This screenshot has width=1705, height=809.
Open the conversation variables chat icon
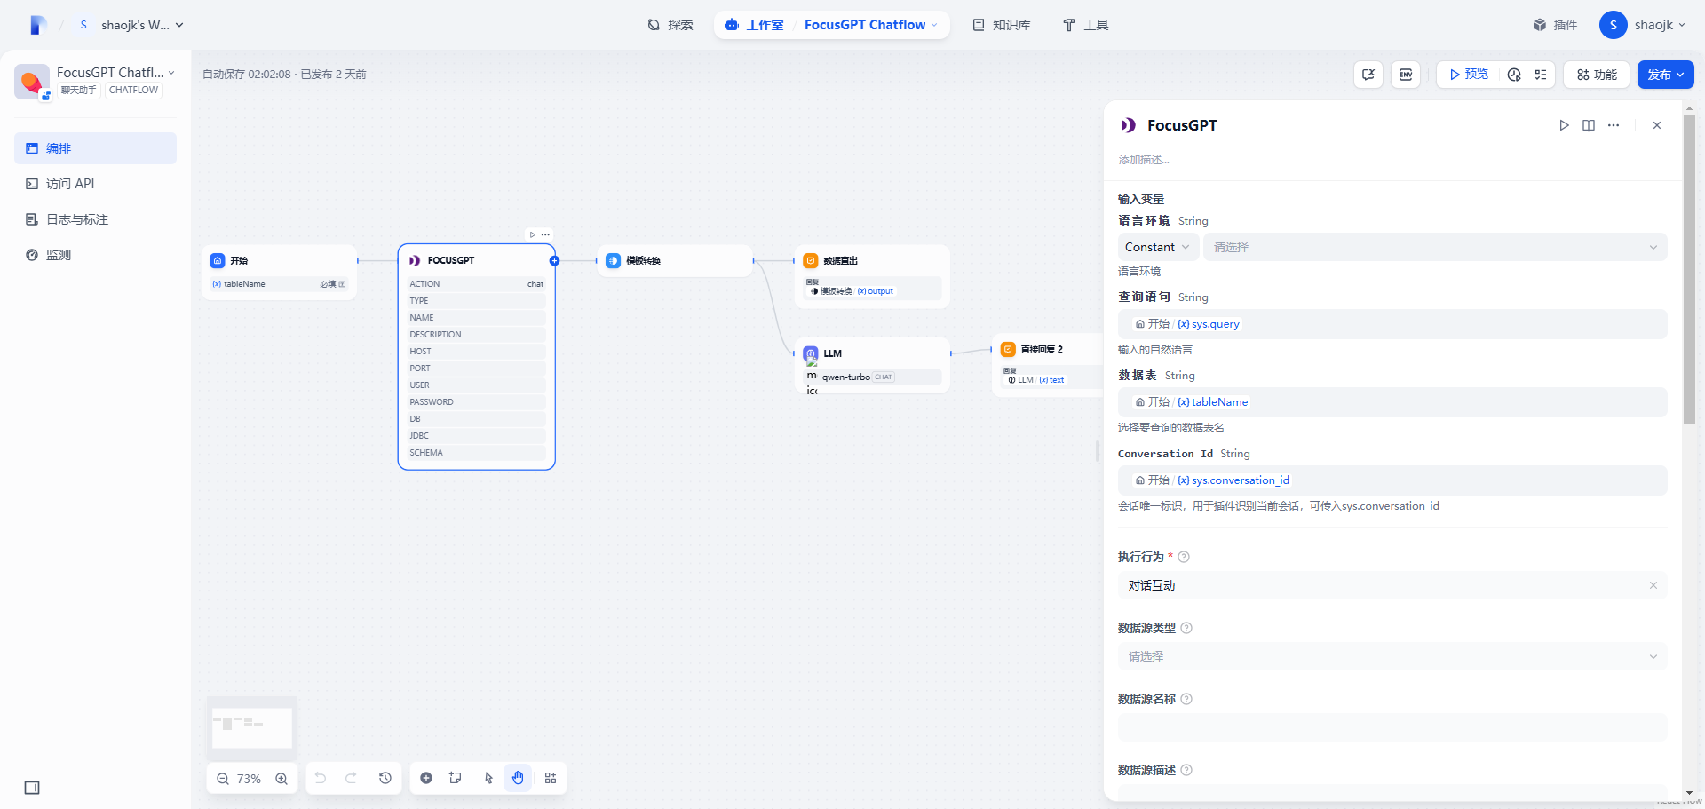click(x=1368, y=75)
